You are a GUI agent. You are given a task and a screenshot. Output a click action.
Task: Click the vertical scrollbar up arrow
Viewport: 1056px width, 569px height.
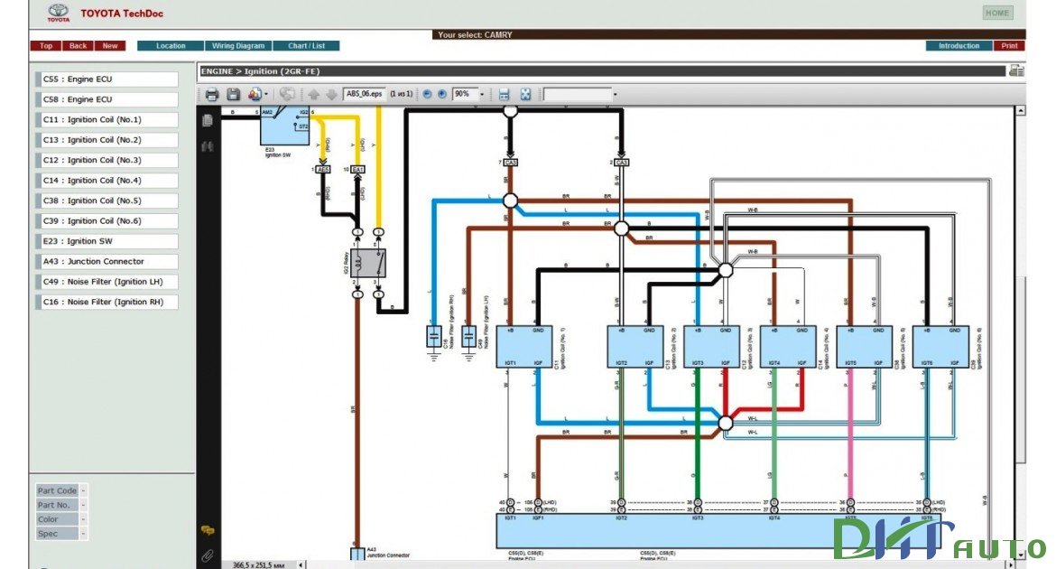pyautogui.click(x=1020, y=110)
